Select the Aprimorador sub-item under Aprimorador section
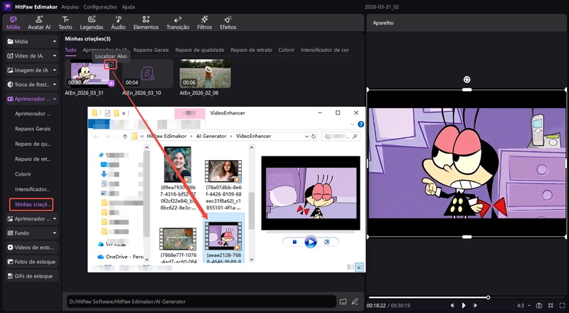The height and width of the screenshot is (313, 569). [x=33, y=114]
